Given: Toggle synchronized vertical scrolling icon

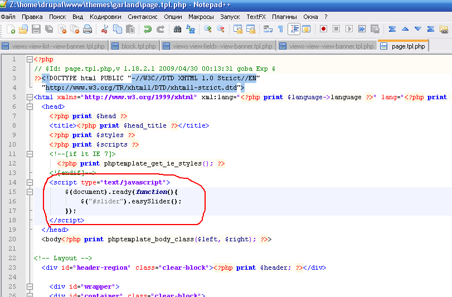Looking at the screenshot, I should coord(238,29).
